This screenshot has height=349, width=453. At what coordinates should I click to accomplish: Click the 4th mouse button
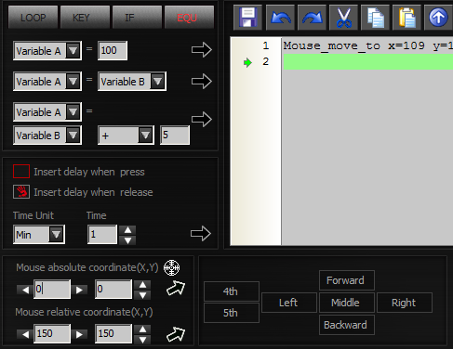(x=232, y=291)
